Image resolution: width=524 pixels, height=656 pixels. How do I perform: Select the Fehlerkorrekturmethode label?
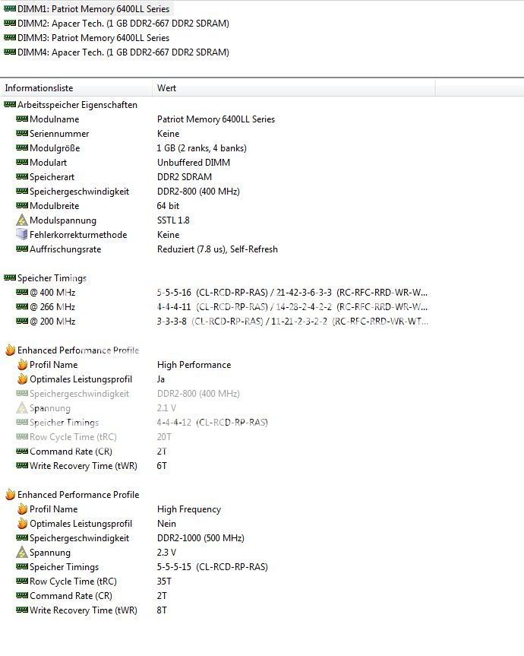78,235
